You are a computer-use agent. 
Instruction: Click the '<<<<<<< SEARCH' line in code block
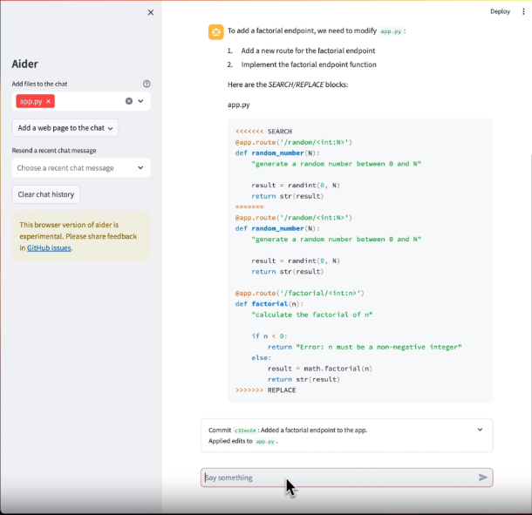[x=263, y=132]
